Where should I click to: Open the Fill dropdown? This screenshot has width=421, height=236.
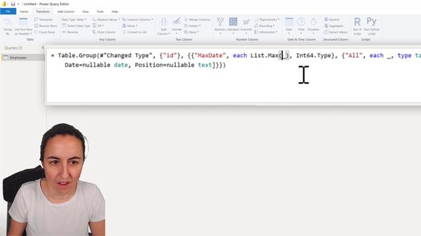[x=98, y=26]
